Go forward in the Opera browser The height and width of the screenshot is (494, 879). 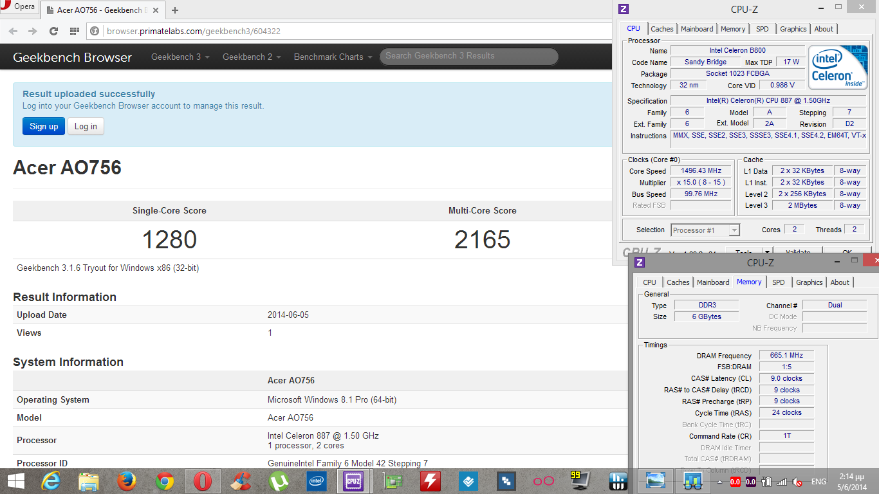(x=32, y=31)
